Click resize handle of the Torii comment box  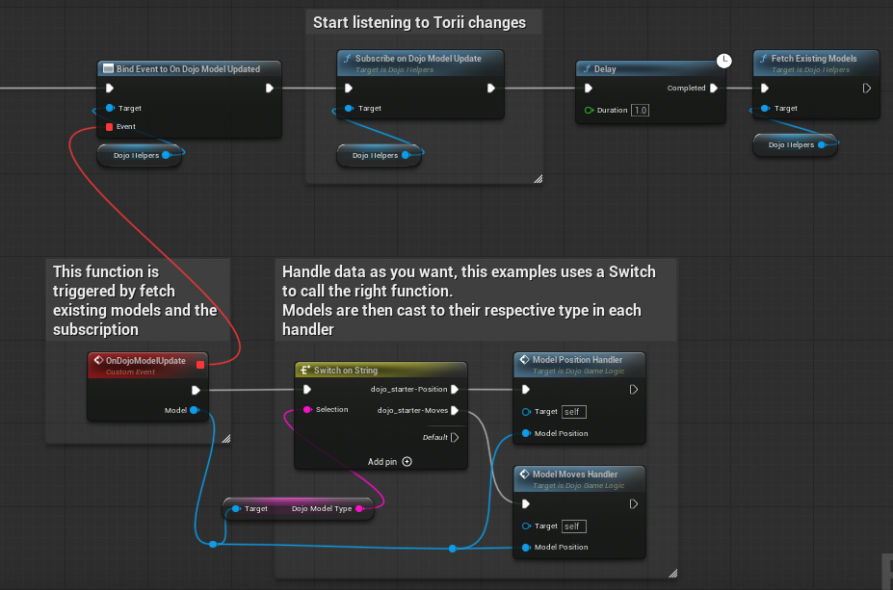point(538,178)
